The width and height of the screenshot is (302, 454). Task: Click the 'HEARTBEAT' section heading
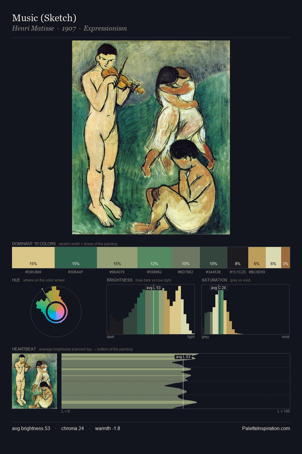[x=24, y=349]
